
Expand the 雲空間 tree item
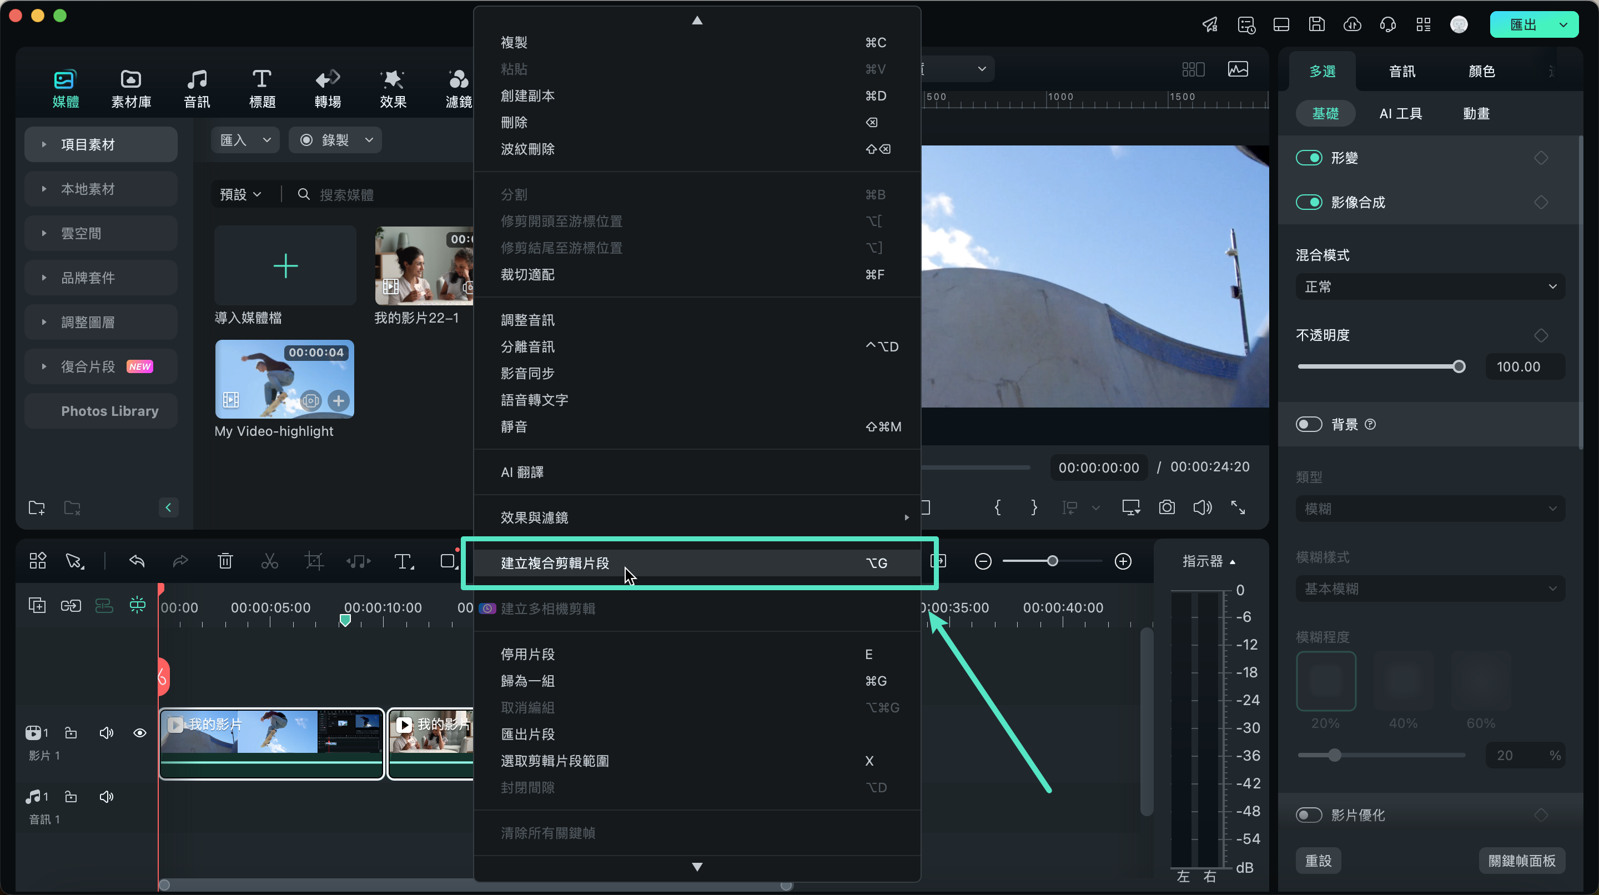[x=43, y=233]
